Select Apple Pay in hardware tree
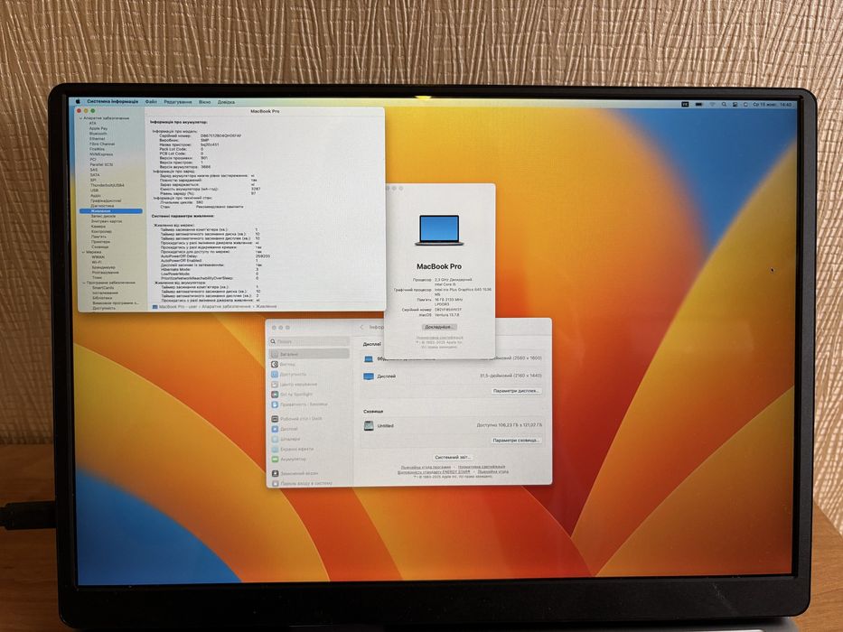 (98, 128)
